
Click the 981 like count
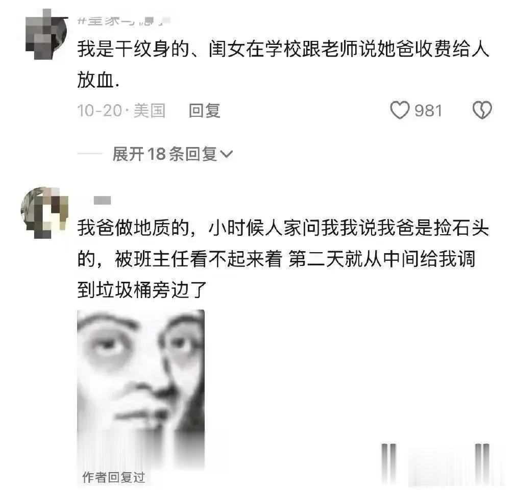[x=428, y=110]
